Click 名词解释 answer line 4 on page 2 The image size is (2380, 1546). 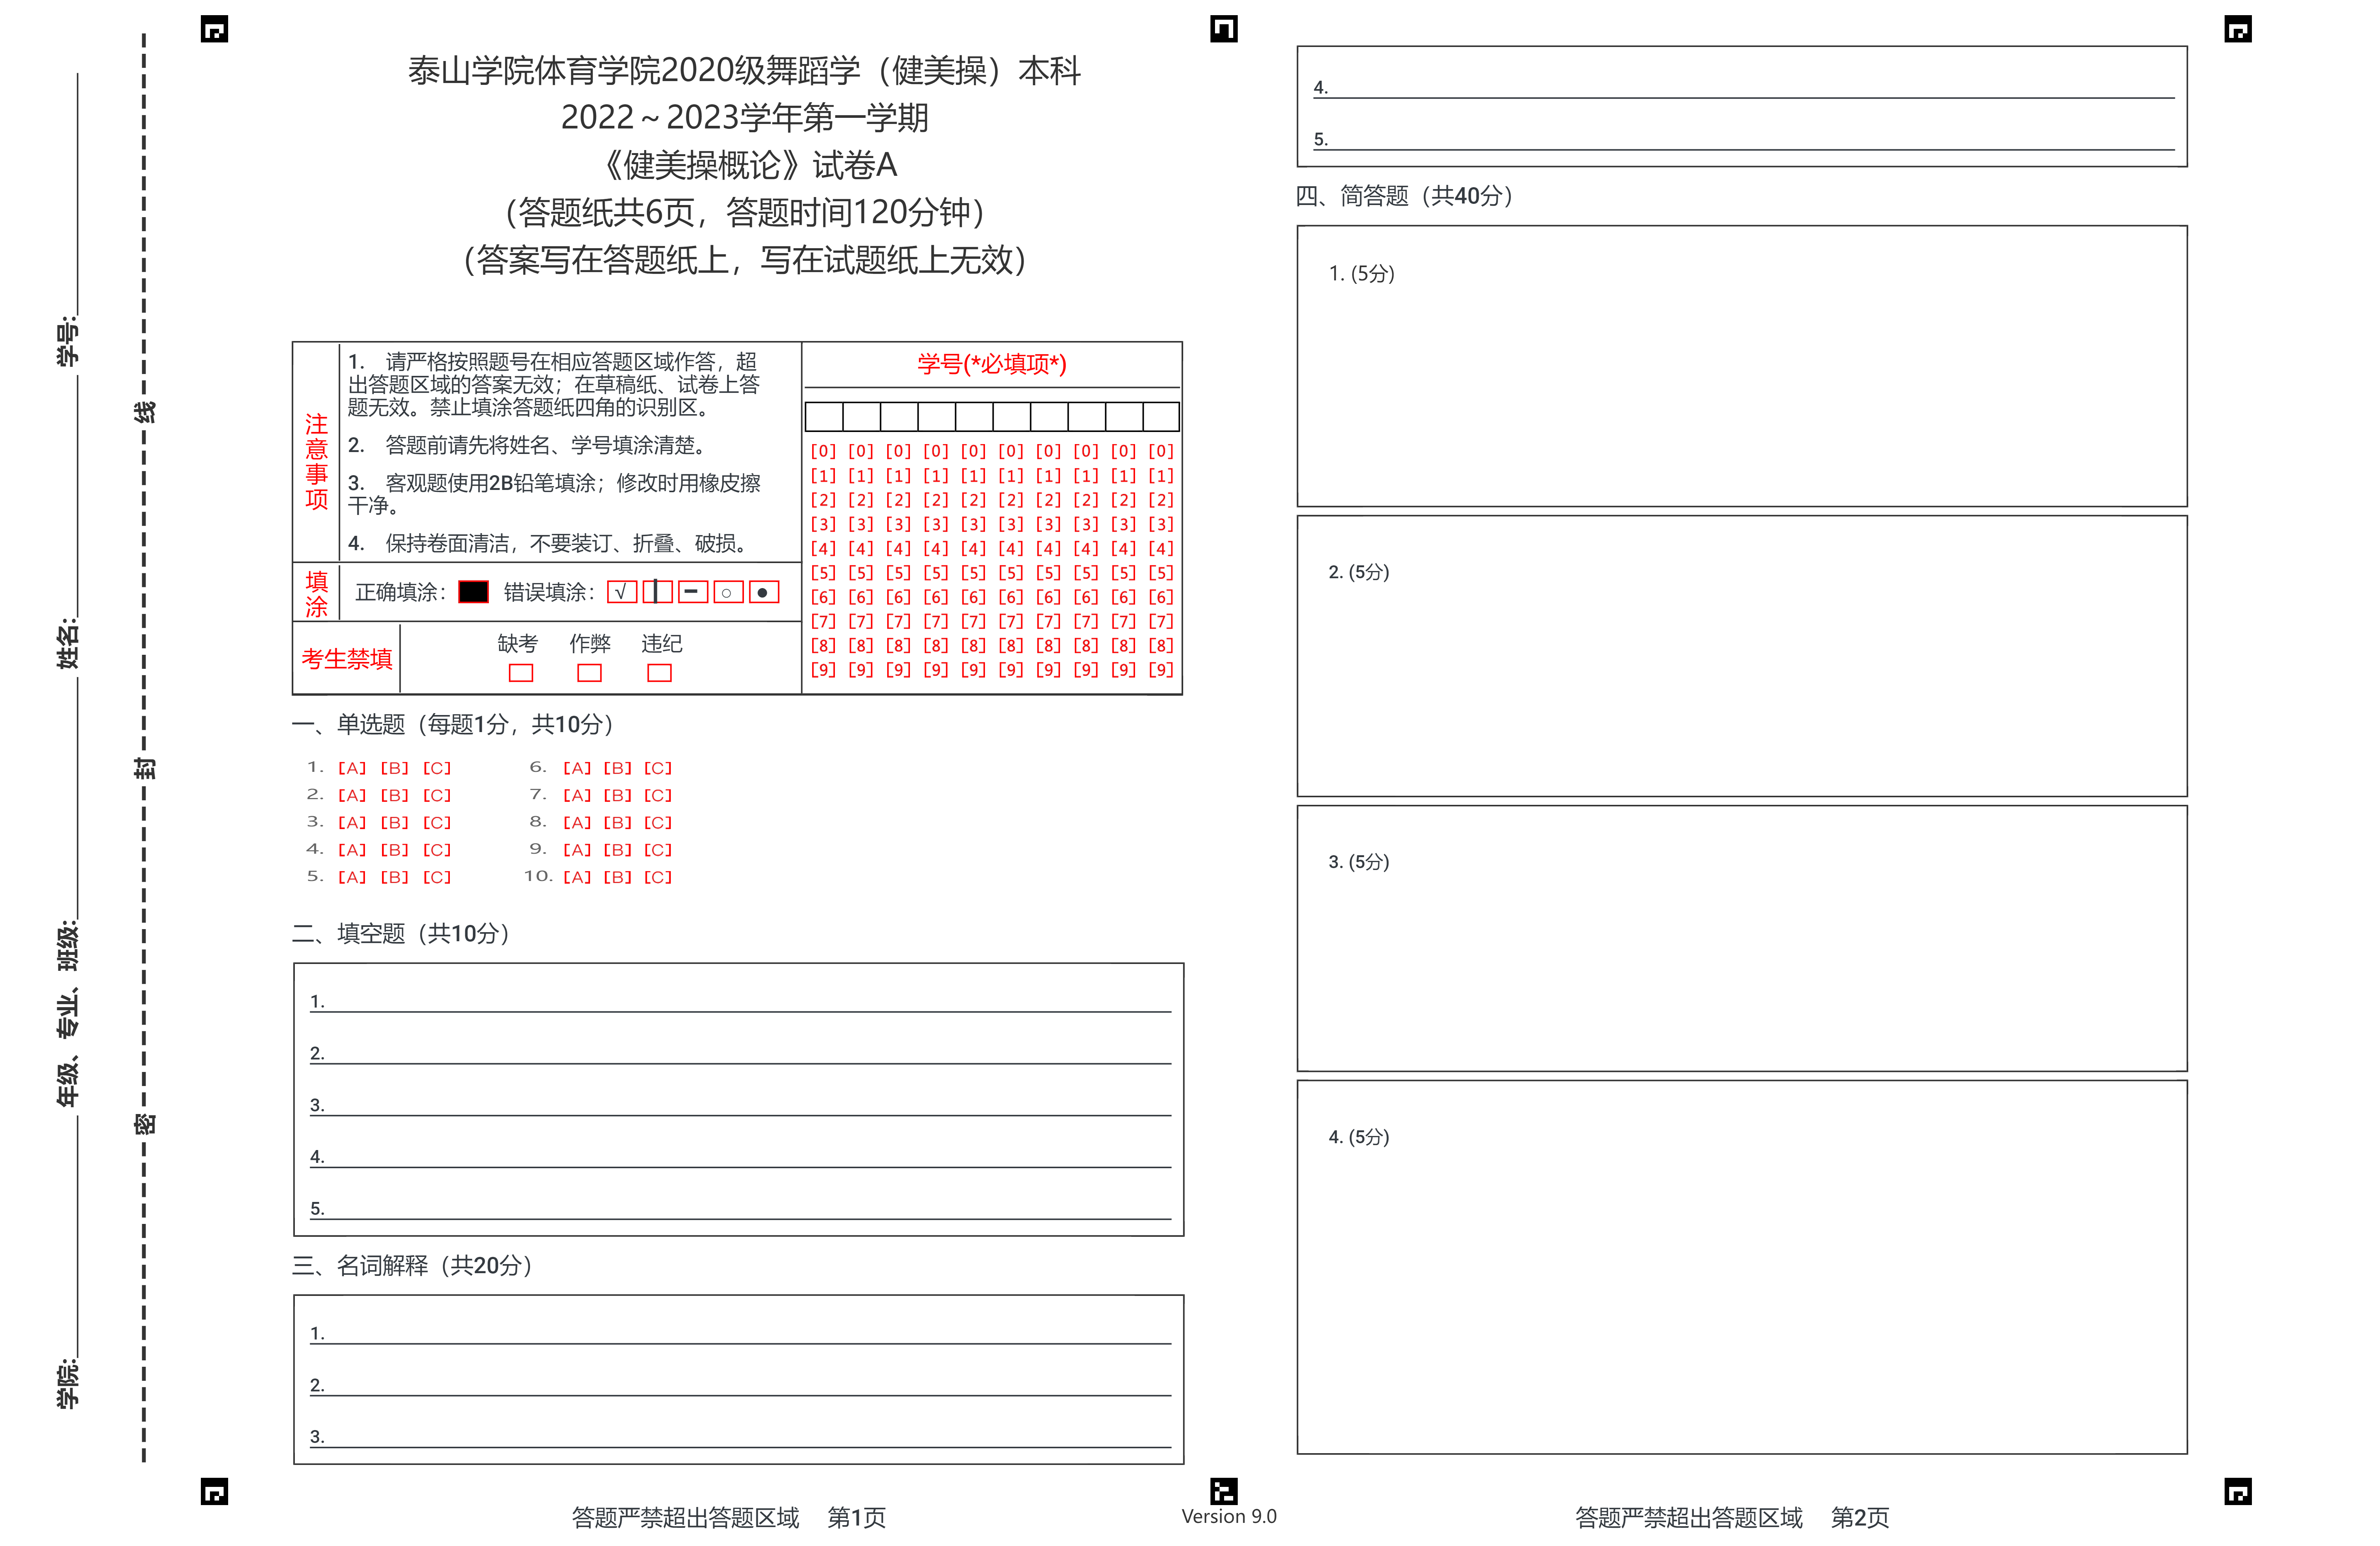(1744, 87)
